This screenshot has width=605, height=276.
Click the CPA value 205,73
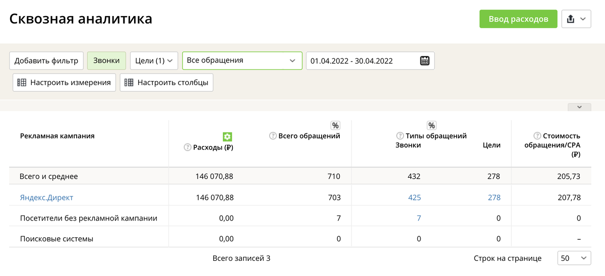tap(569, 176)
